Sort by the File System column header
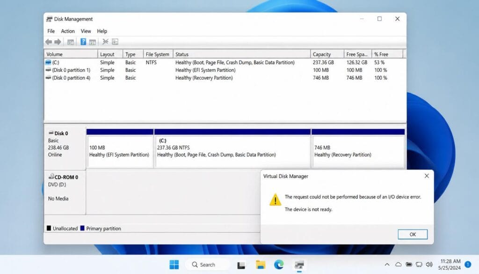Viewport: 479px width, 274px height. coord(158,54)
